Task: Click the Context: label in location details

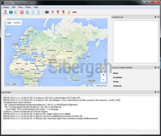Action: coord(117,86)
